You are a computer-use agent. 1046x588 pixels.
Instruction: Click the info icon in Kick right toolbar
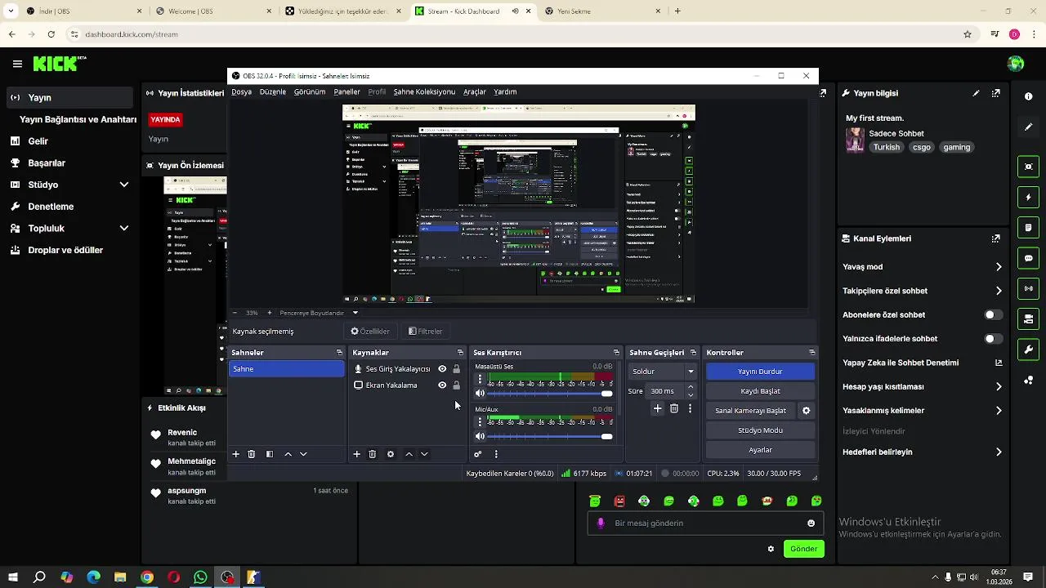tap(1028, 96)
